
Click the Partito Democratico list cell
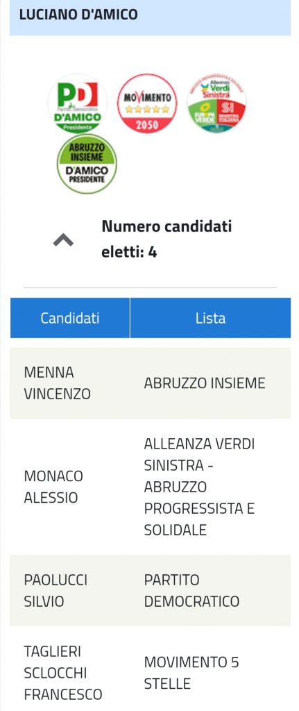(191, 591)
